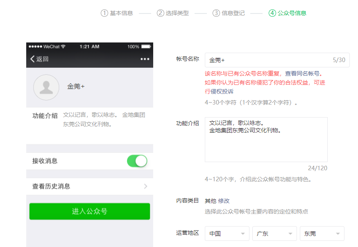Select step 3 信息登记

tap(229, 13)
